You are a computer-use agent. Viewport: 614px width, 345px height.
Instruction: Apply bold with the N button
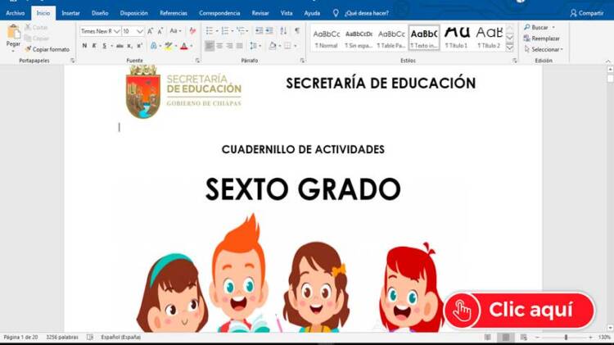(x=84, y=46)
